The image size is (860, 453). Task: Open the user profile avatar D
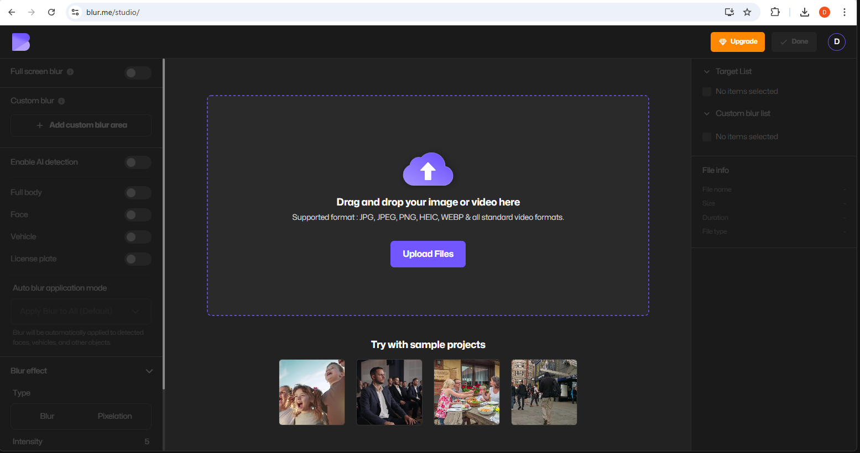[836, 42]
